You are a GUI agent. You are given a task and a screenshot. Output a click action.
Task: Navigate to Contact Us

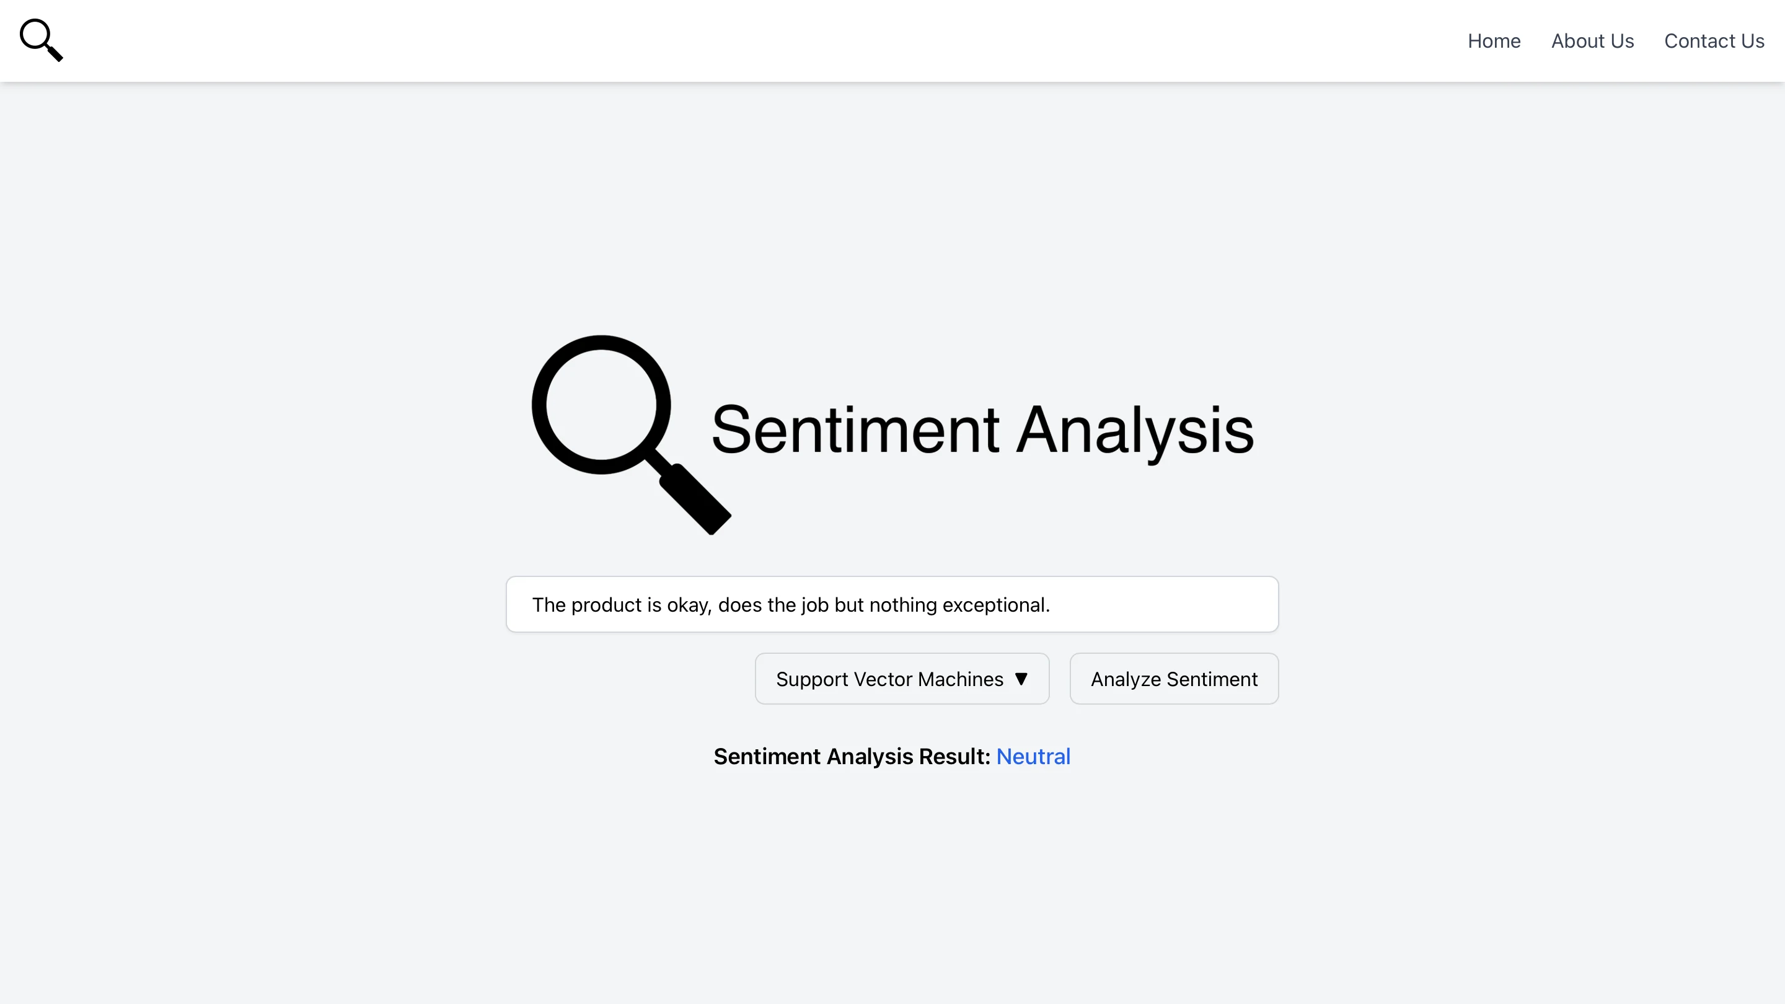pos(1714,41)
